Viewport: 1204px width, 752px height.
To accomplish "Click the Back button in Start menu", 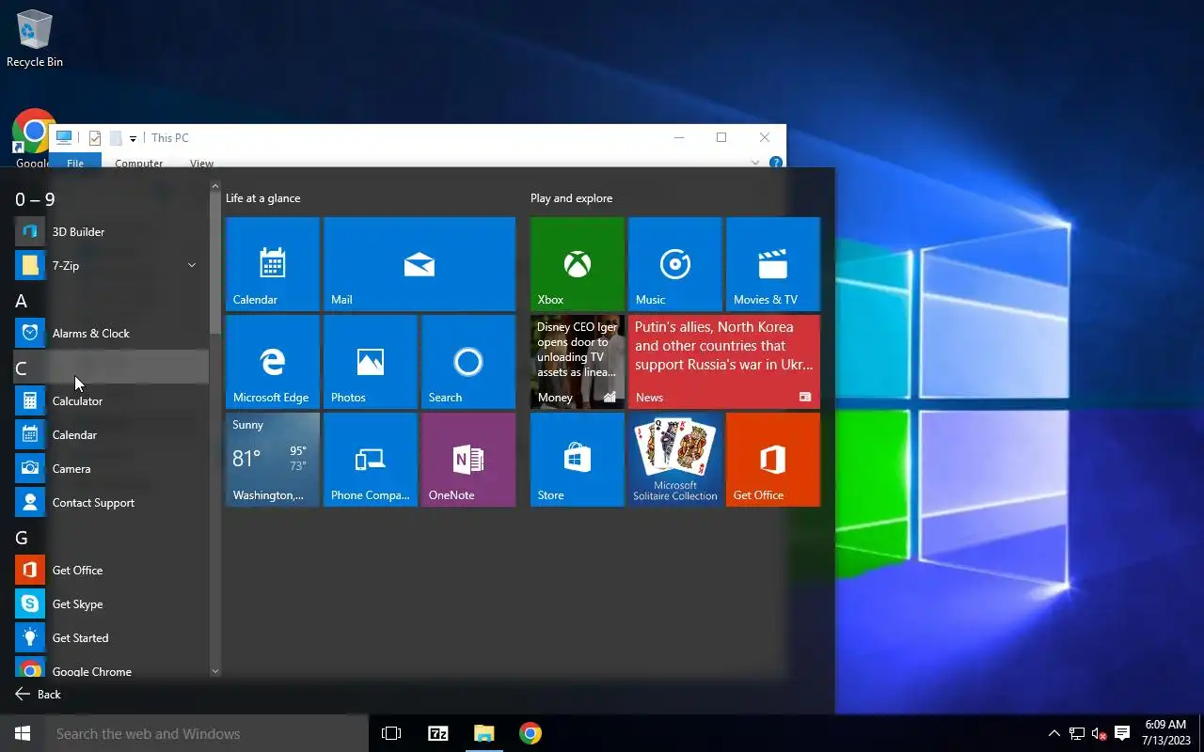I will point(38,695).
